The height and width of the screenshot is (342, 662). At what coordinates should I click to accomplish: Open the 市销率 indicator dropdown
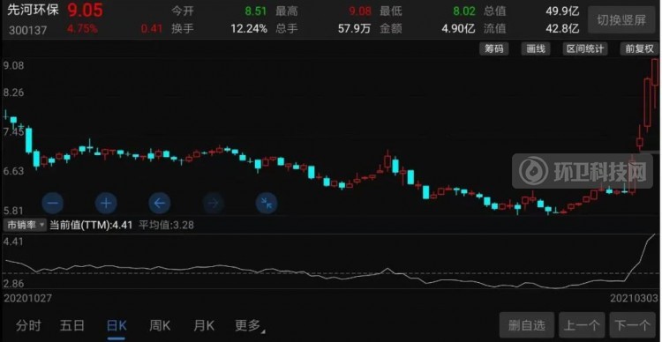tap(25, 225)
